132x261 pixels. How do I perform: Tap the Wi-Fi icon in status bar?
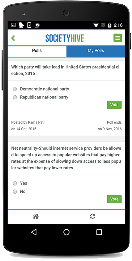(96, 25)
